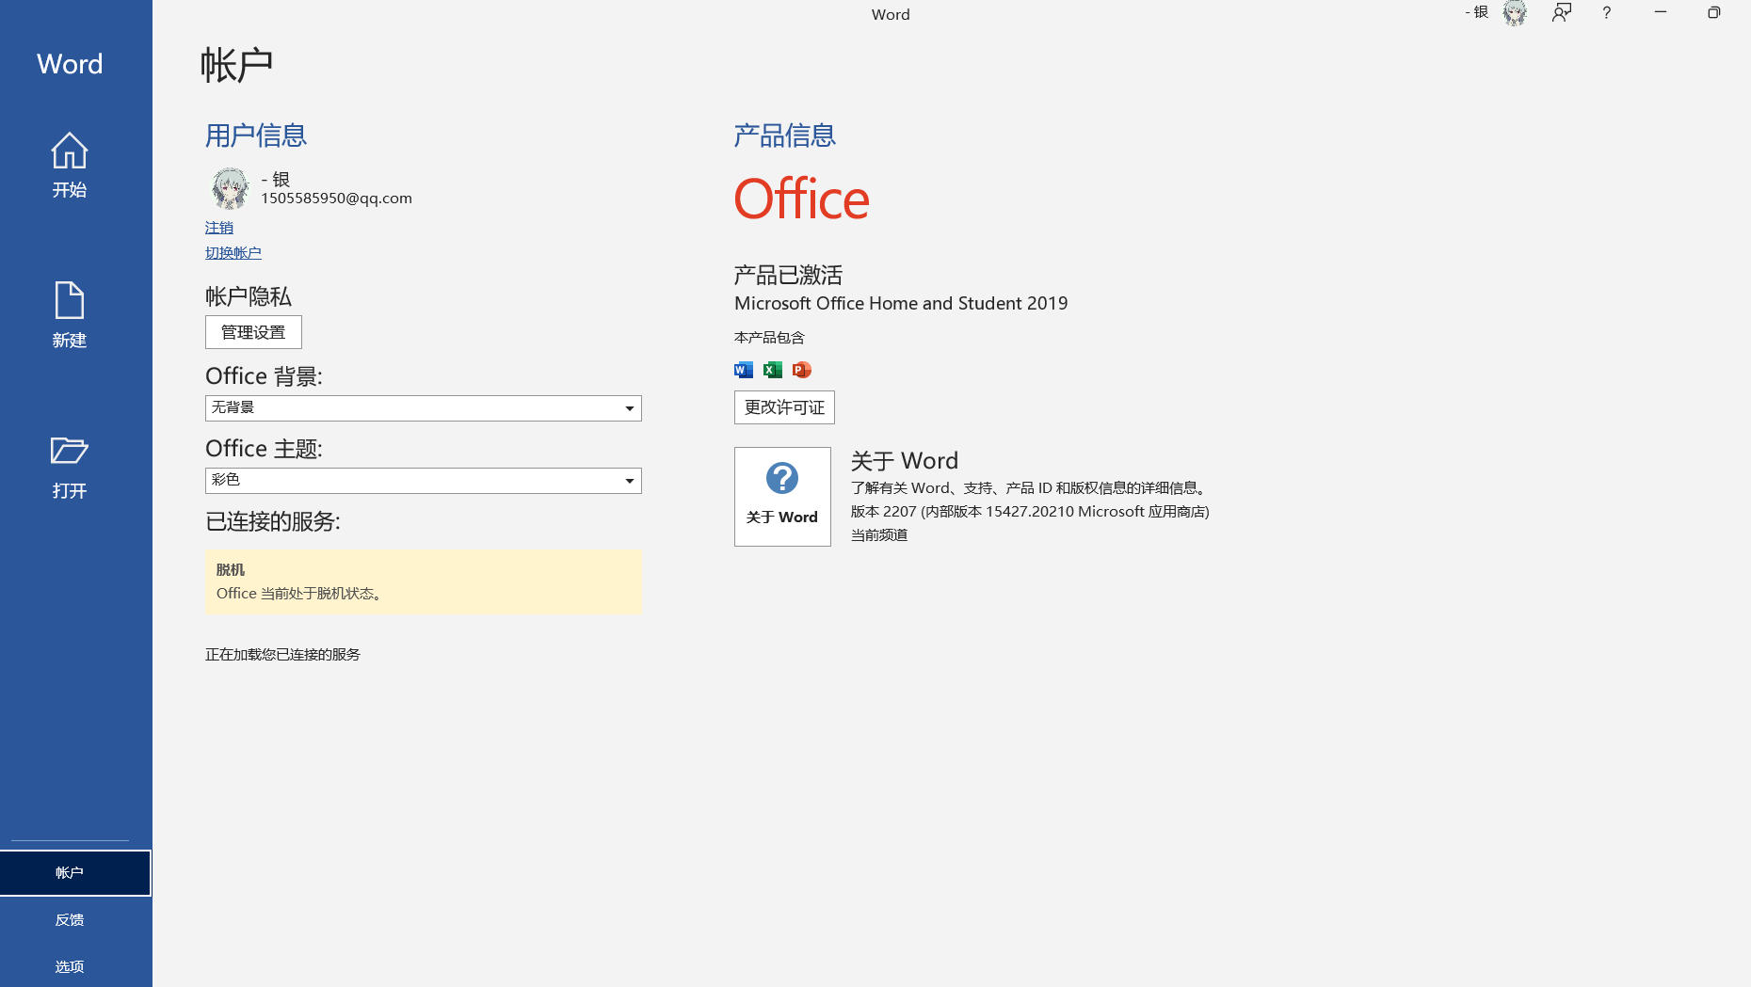Click the 更改许可证 button
The width and height of the screenshot is (1751, 987).
tap(784, 407)
